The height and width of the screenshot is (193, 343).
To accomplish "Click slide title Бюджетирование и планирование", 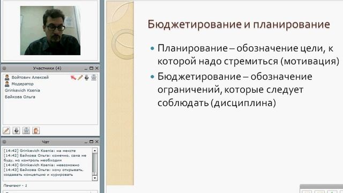I will pos(238,24).
